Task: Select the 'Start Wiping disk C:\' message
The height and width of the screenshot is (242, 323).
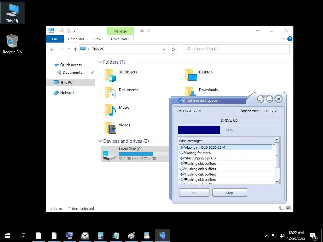Action: [226, 158]
